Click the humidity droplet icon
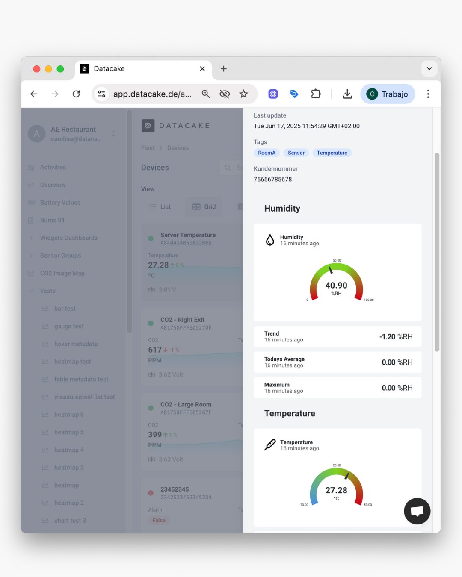Screen dimensions: 462x577 tap(270, 240)
